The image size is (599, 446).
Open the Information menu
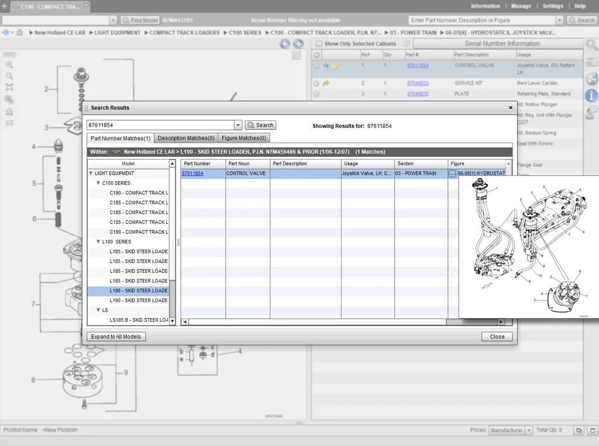[485, 6]
